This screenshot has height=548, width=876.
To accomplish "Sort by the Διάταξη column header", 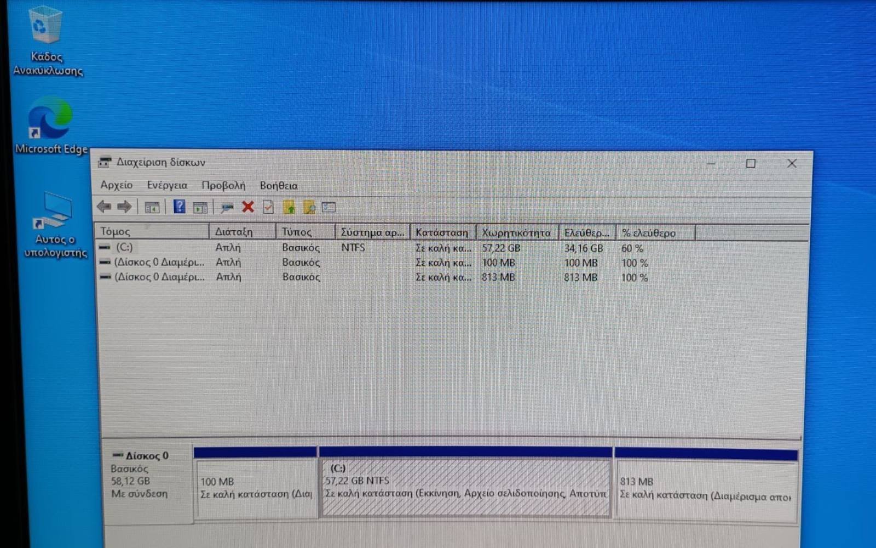I will tap(243, 232).
